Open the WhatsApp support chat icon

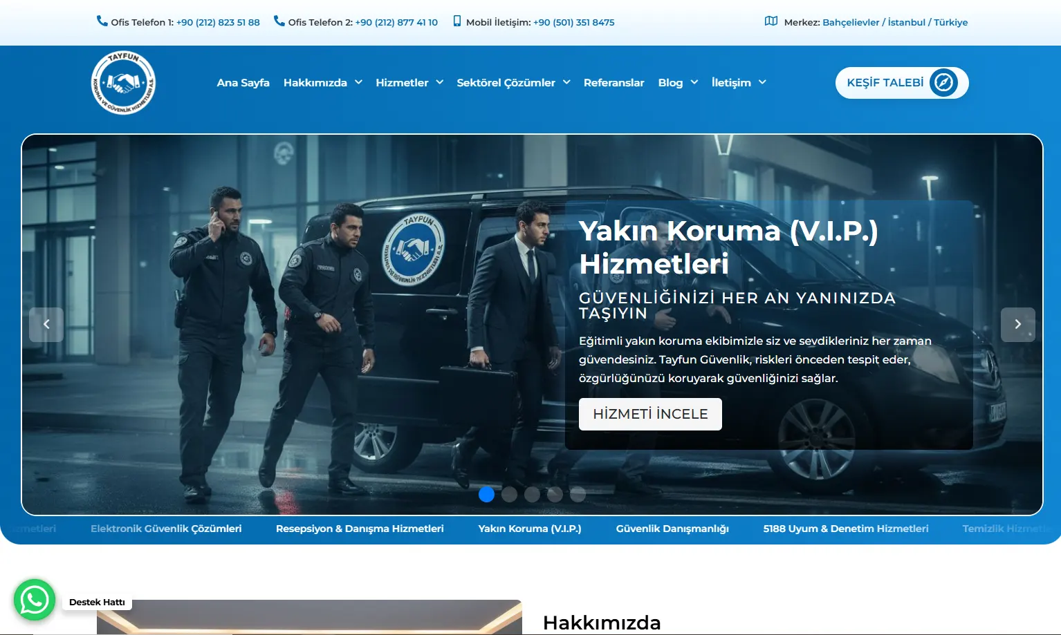35,600
